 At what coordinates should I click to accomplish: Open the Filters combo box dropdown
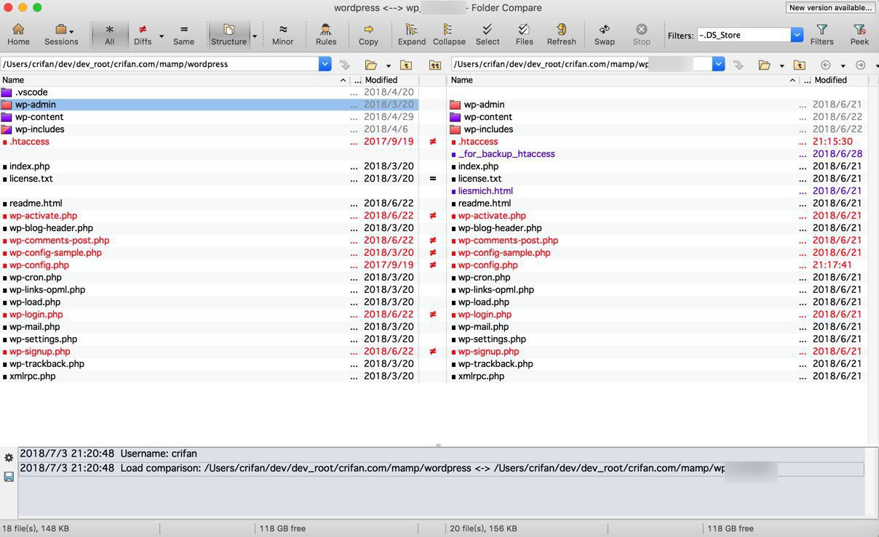(x=797, y=35)
